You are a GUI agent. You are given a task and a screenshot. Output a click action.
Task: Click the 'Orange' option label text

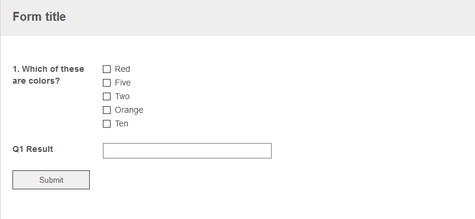(x=129, y=110)
